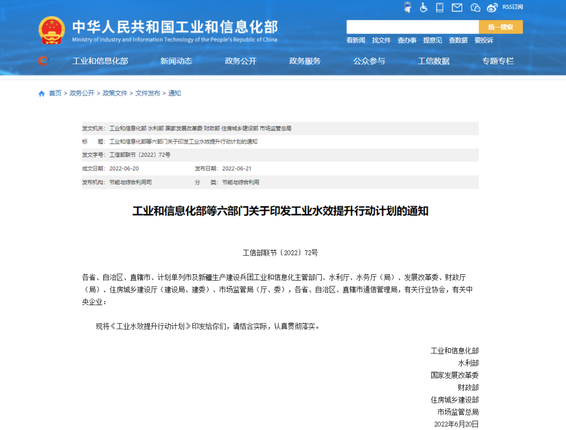566x430 pixels.
Task: Click the WeChat icon in header
Action: coord(475,7)
